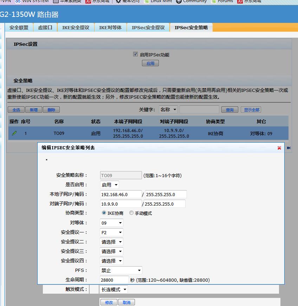Click the Select All button
This screenshot has height=306, width=298.
(x=16, y=110)
